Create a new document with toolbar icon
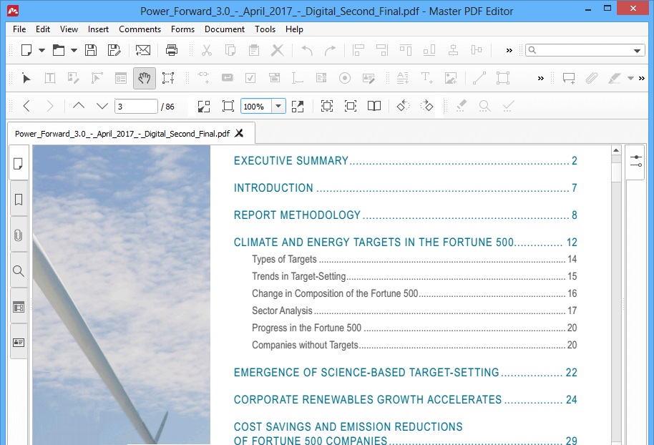 click(26, 51)
